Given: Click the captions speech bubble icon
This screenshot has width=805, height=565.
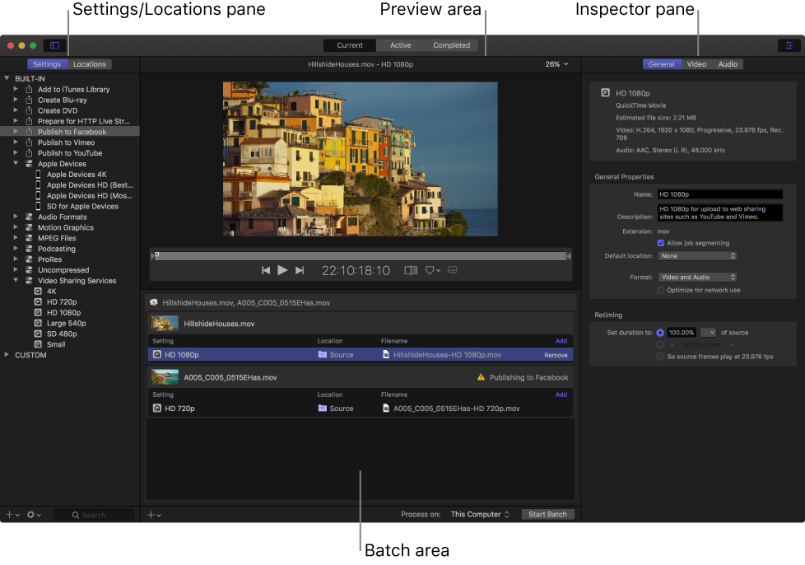Looking at the screenshot, I should click(x=453, y=270).
